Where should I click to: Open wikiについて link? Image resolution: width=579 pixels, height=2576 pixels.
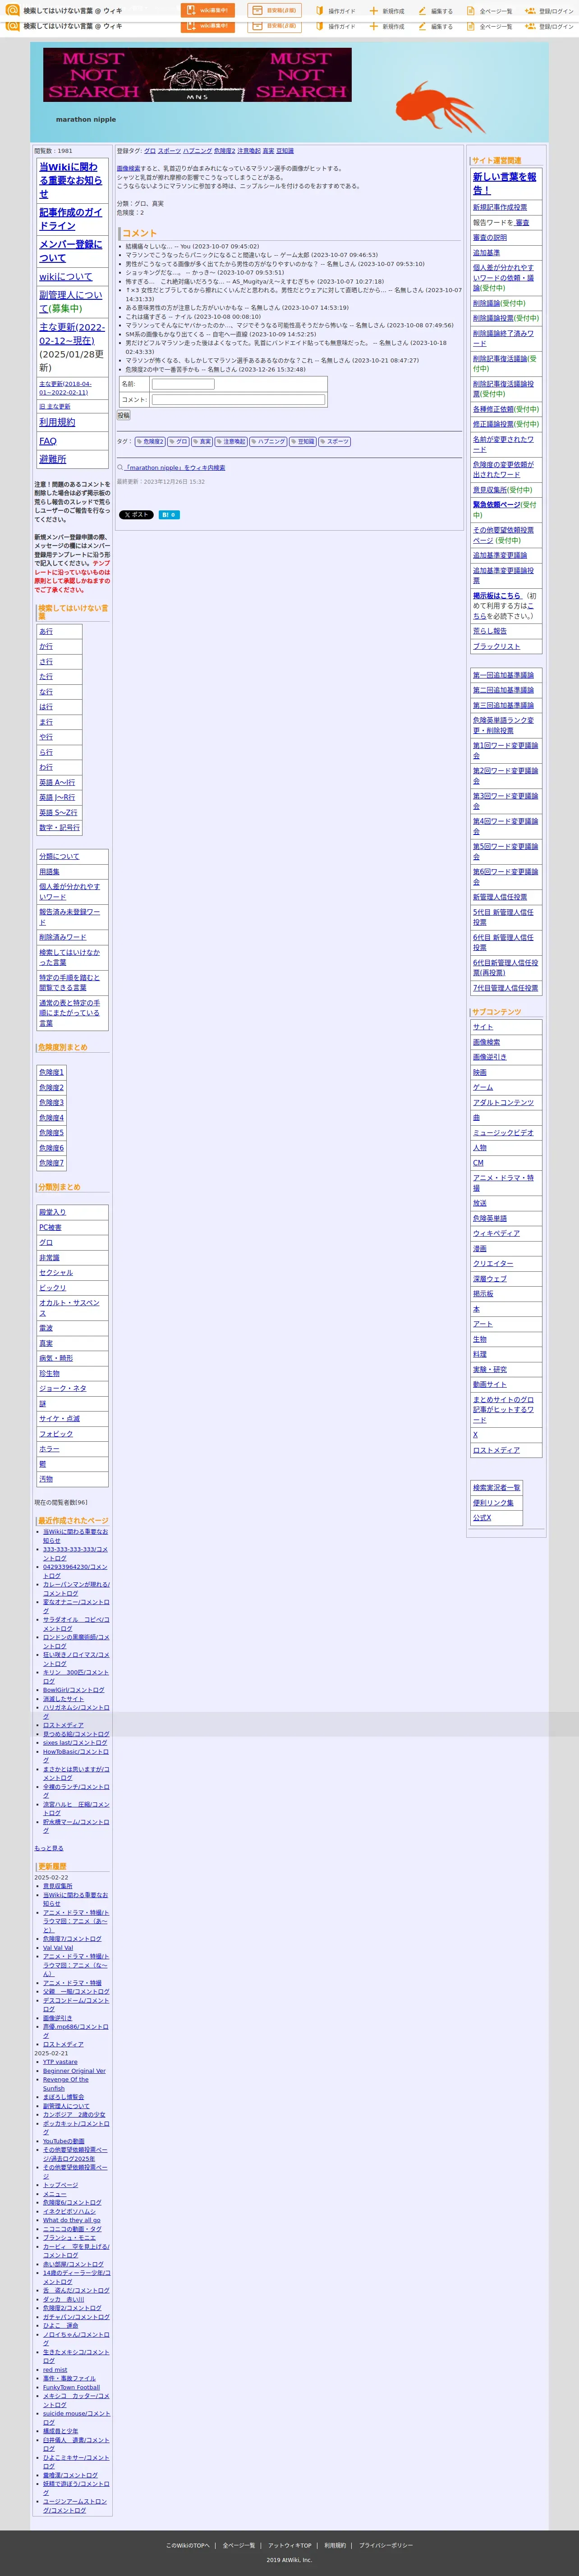tap(65, 277)
